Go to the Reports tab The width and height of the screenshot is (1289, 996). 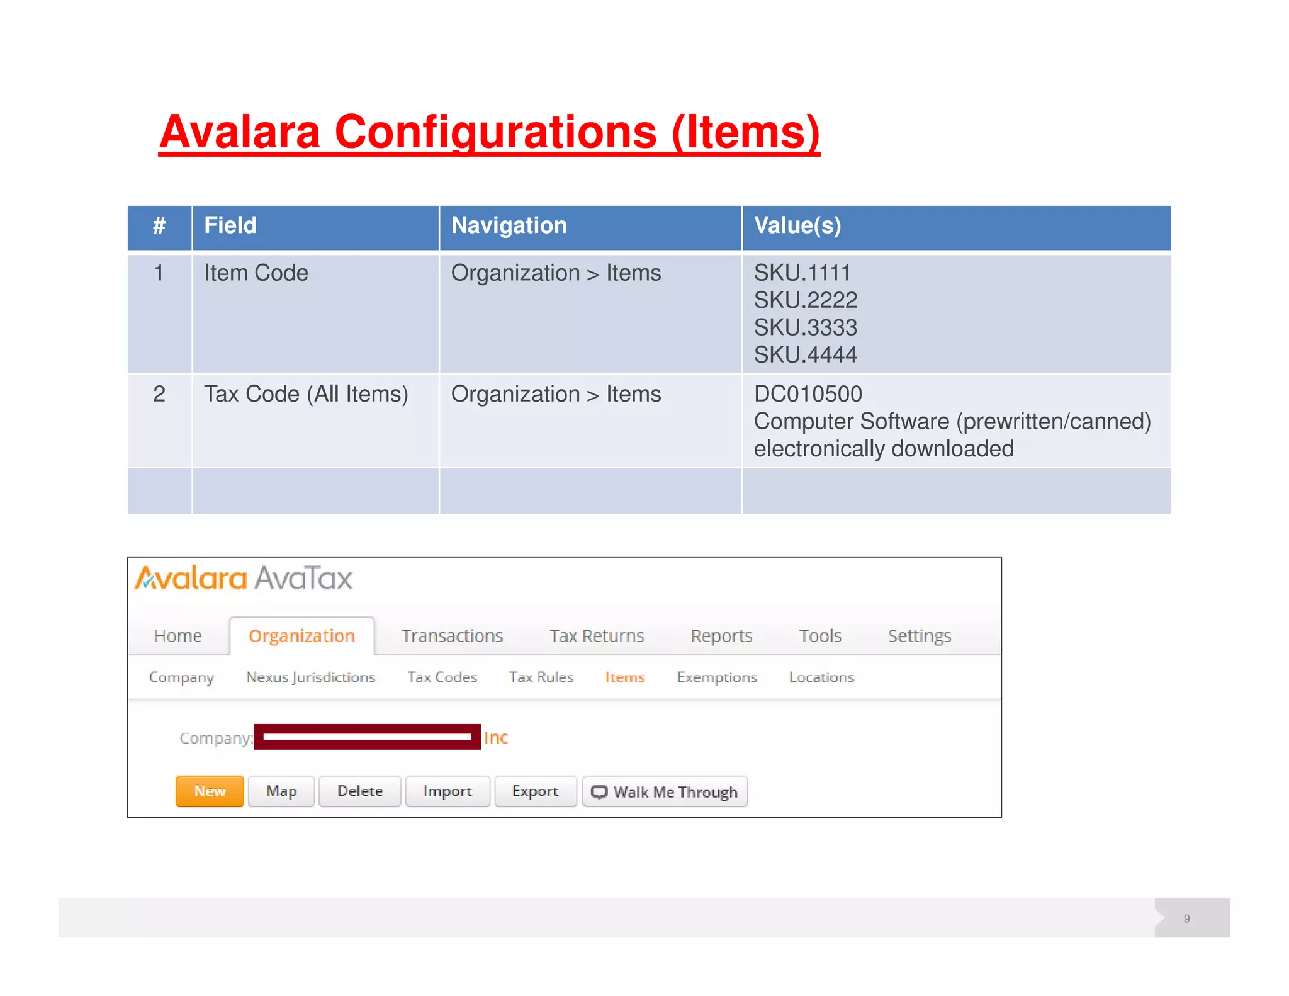(x=721, y=636)
